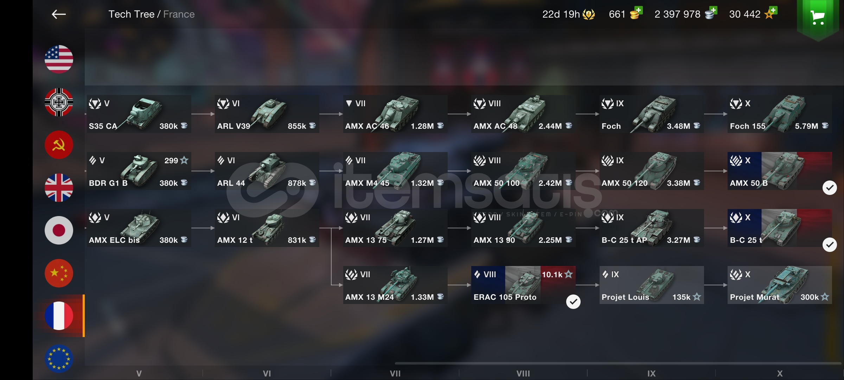Click the horizontal tier scrollbar
Image resolution: width=844 pixels, height=380 pixels.
tap(618, 363)
